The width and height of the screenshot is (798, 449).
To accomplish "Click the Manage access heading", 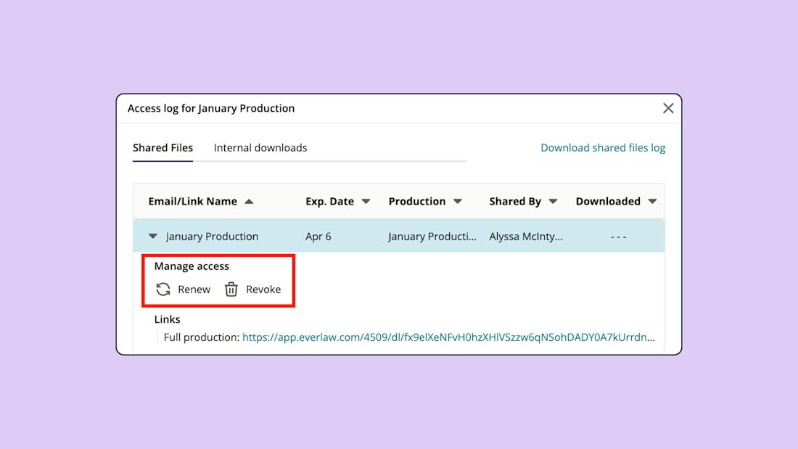I will tap(192, 265).
